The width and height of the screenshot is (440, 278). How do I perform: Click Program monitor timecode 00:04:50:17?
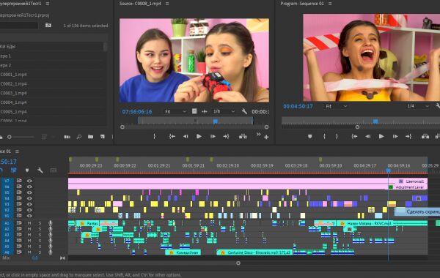point(298,106)
